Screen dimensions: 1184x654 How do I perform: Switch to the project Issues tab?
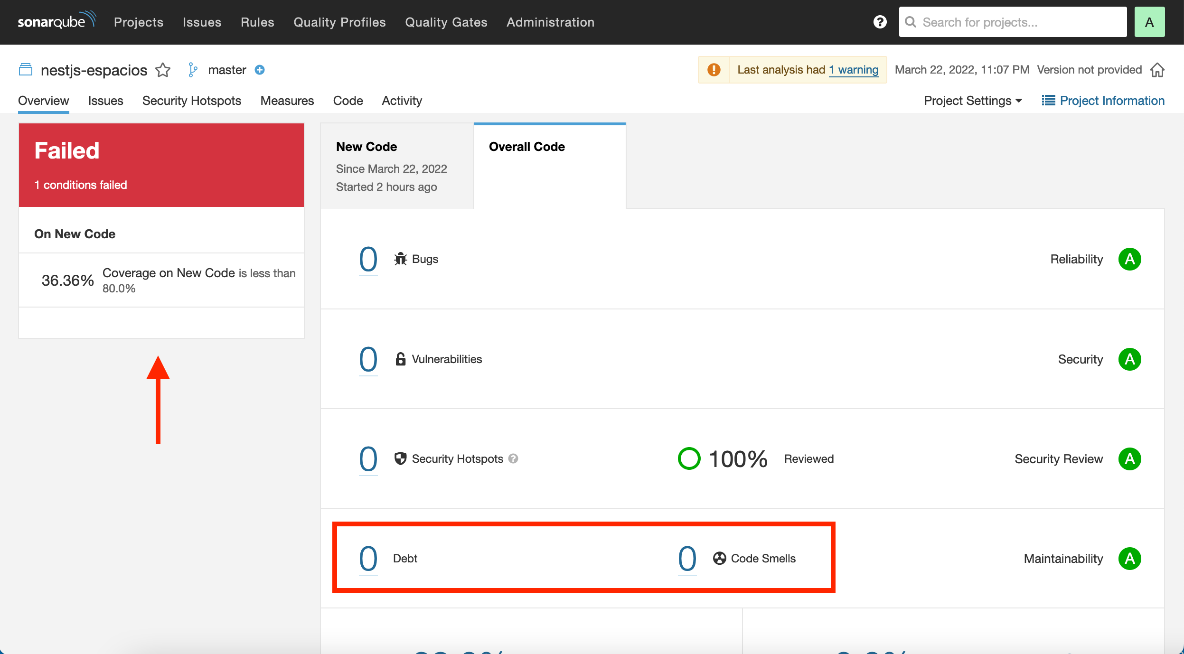pos(106,101)
